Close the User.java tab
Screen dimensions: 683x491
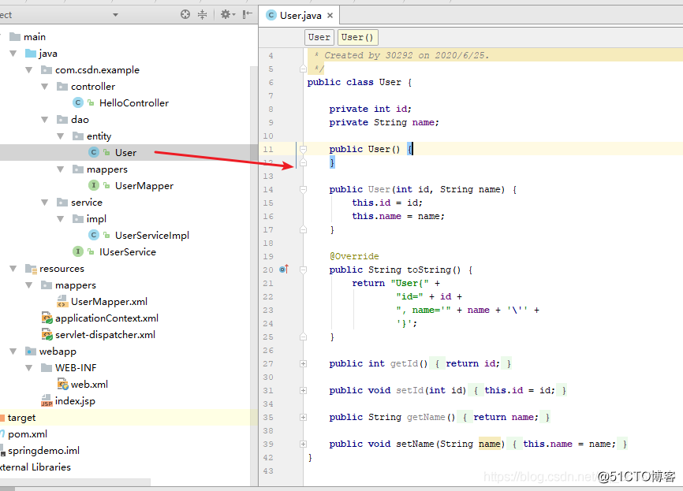point(330,16)
